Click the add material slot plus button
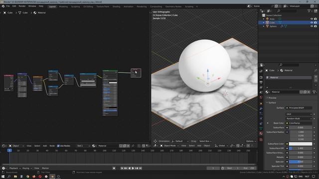 tap(316, 77)
